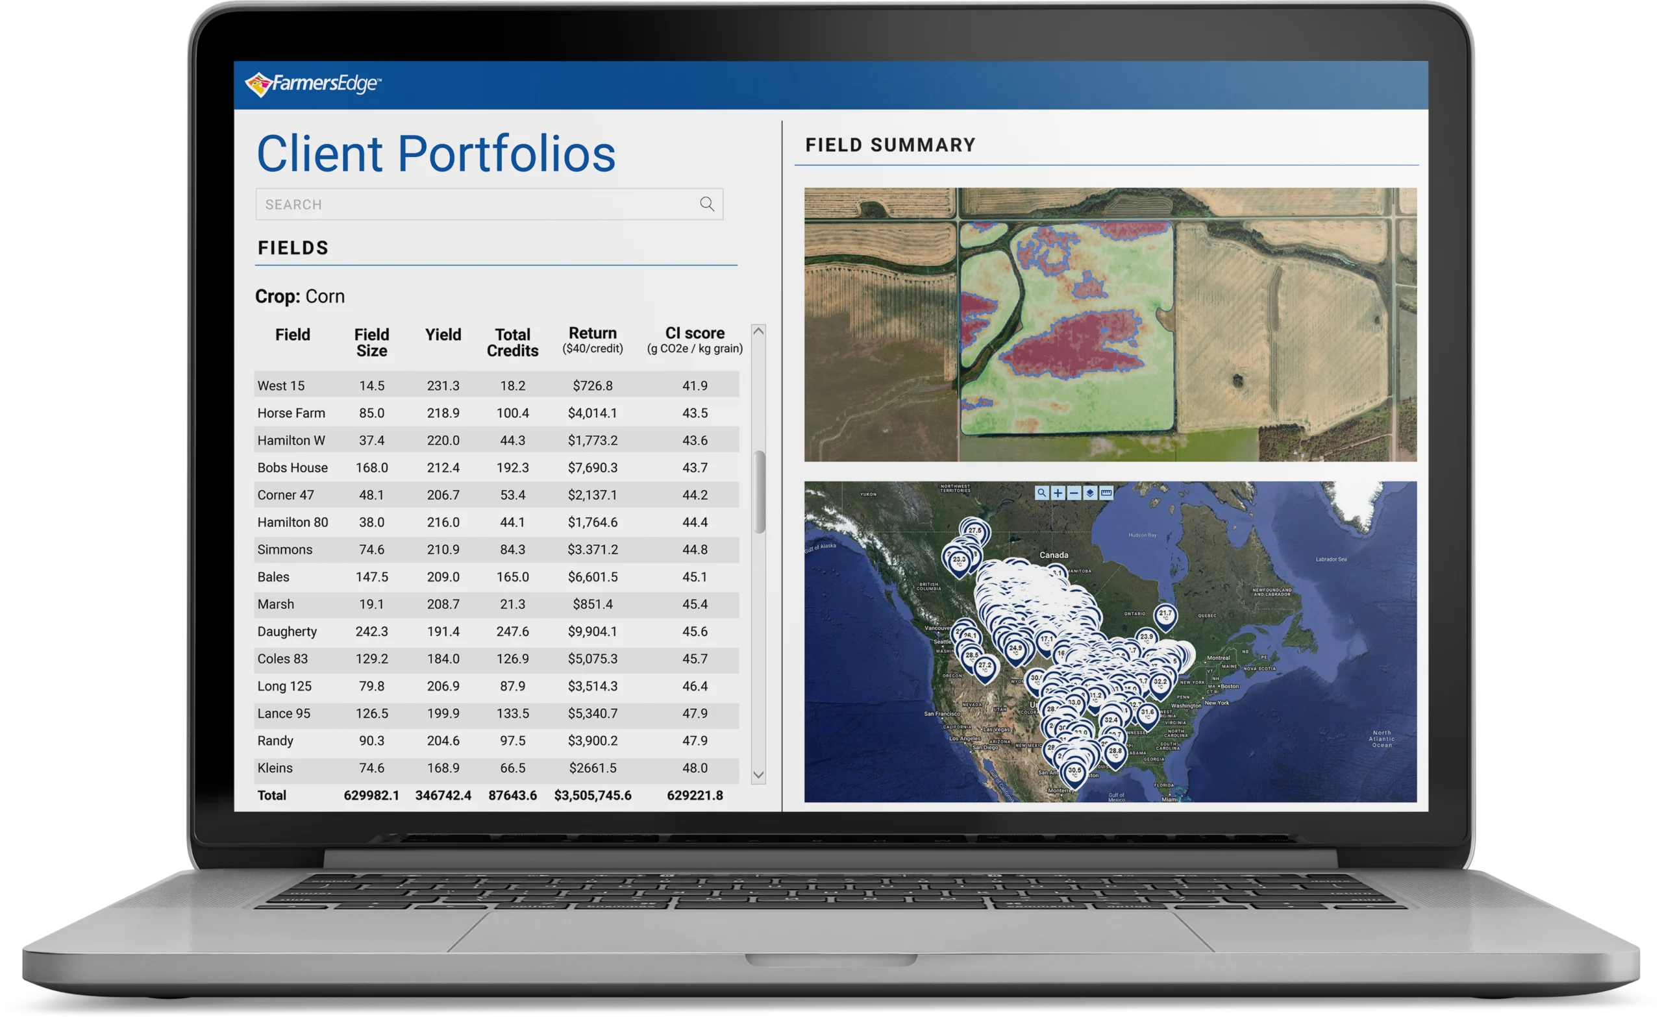Open the map layers selector
1662x1017 pixels.
pyautogui.click(x=1090, y=493)
